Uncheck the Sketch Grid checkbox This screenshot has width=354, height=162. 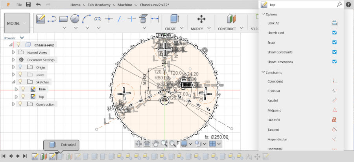point(334,33)
